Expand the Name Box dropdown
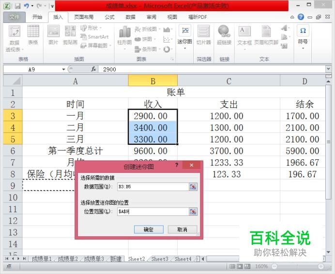Image resolution: width=335 pixels, height=274 pixels. click(x=63, y=69)
